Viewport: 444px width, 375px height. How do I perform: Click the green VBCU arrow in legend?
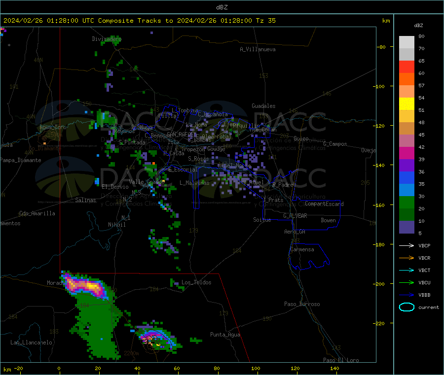(x=407, y=282)
